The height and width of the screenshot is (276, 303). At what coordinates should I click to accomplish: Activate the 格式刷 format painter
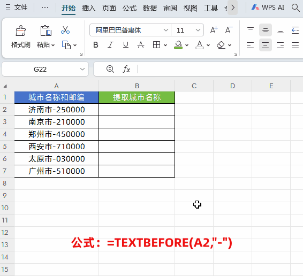click(21, 37)
